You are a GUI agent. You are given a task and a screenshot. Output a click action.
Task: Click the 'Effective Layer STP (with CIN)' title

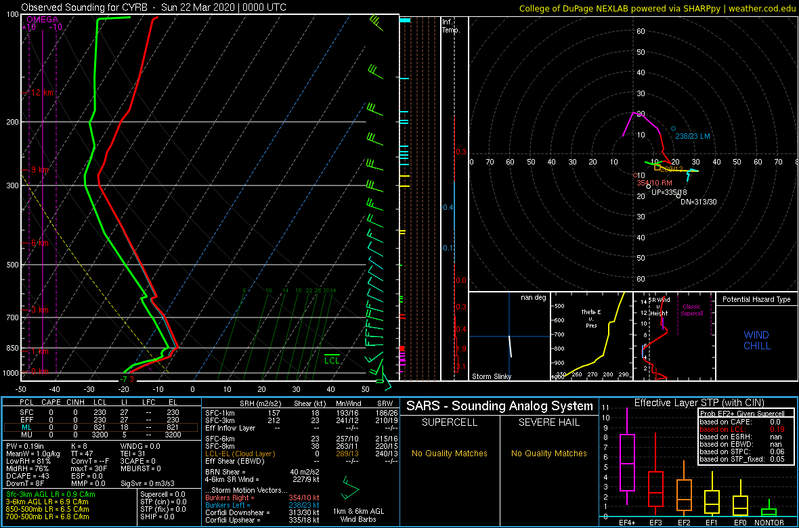[699, 403]
